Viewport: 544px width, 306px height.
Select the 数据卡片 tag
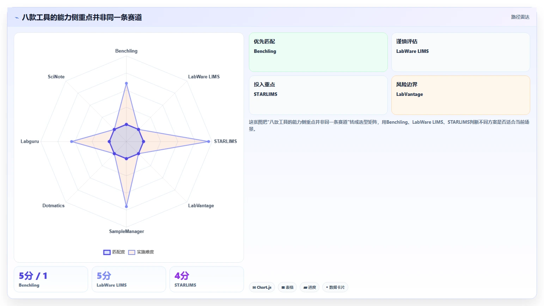pos(335,287)
